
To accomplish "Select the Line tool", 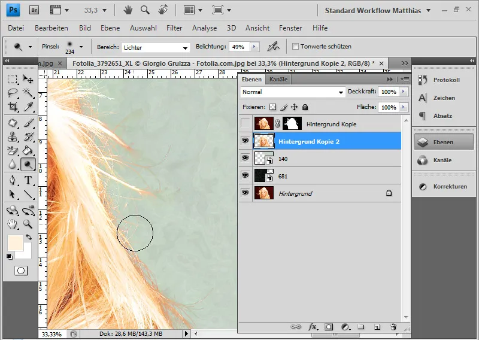I will tap(28, 195).
